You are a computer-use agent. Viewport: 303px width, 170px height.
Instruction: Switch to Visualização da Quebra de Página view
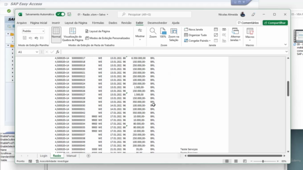[72, 34]
